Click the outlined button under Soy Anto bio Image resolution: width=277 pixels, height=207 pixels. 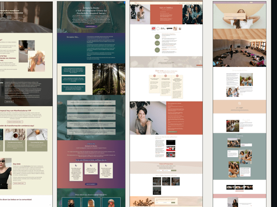19,183
